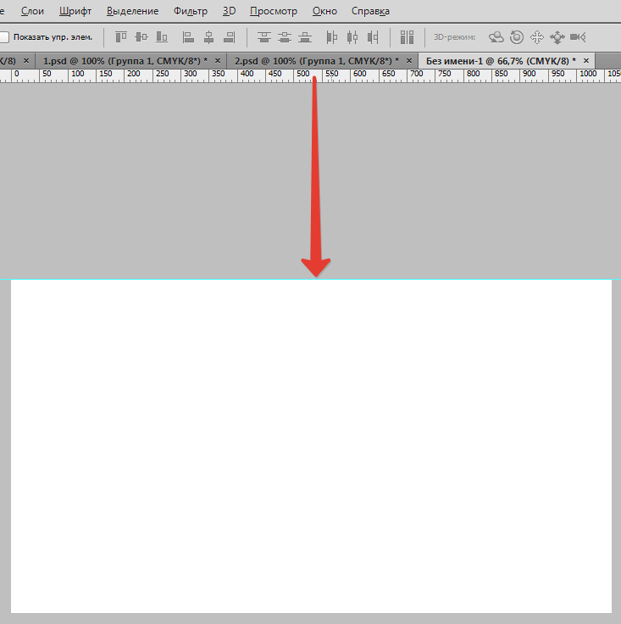This screenshot has height=624, width=621.
Task: Distribute layers by right edges
Action: click(x=373, y=37)
